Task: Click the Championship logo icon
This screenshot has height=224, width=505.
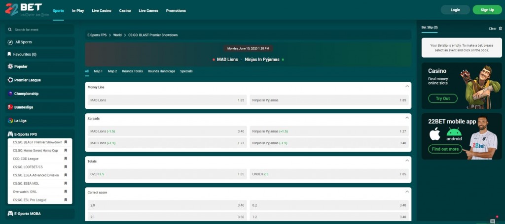Action: tap(10, 94)
